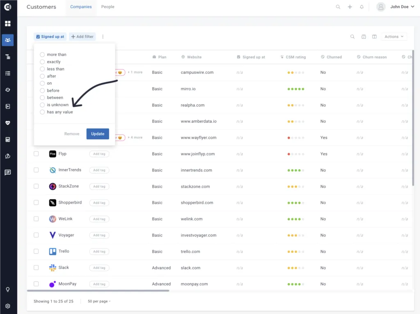This screenshot has width=420, height=314.
Task: Switch to the Companies tab
Action: tap(81, 7)
